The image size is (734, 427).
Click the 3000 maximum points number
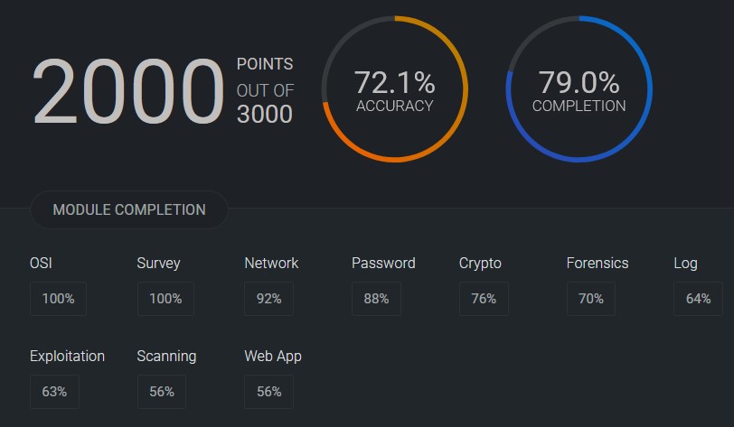click(x=265, y=114)
